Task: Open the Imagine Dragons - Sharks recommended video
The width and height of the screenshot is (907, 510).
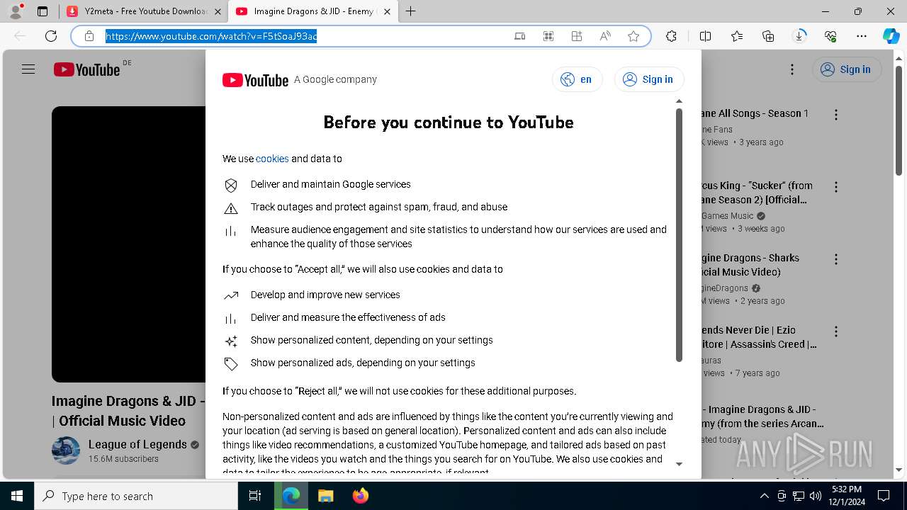Action: click(x=750, y=265)
